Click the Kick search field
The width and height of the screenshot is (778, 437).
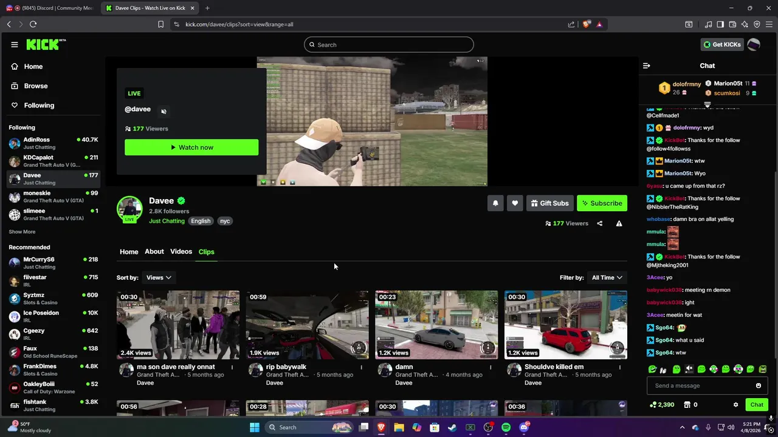[x=389, y=44]
